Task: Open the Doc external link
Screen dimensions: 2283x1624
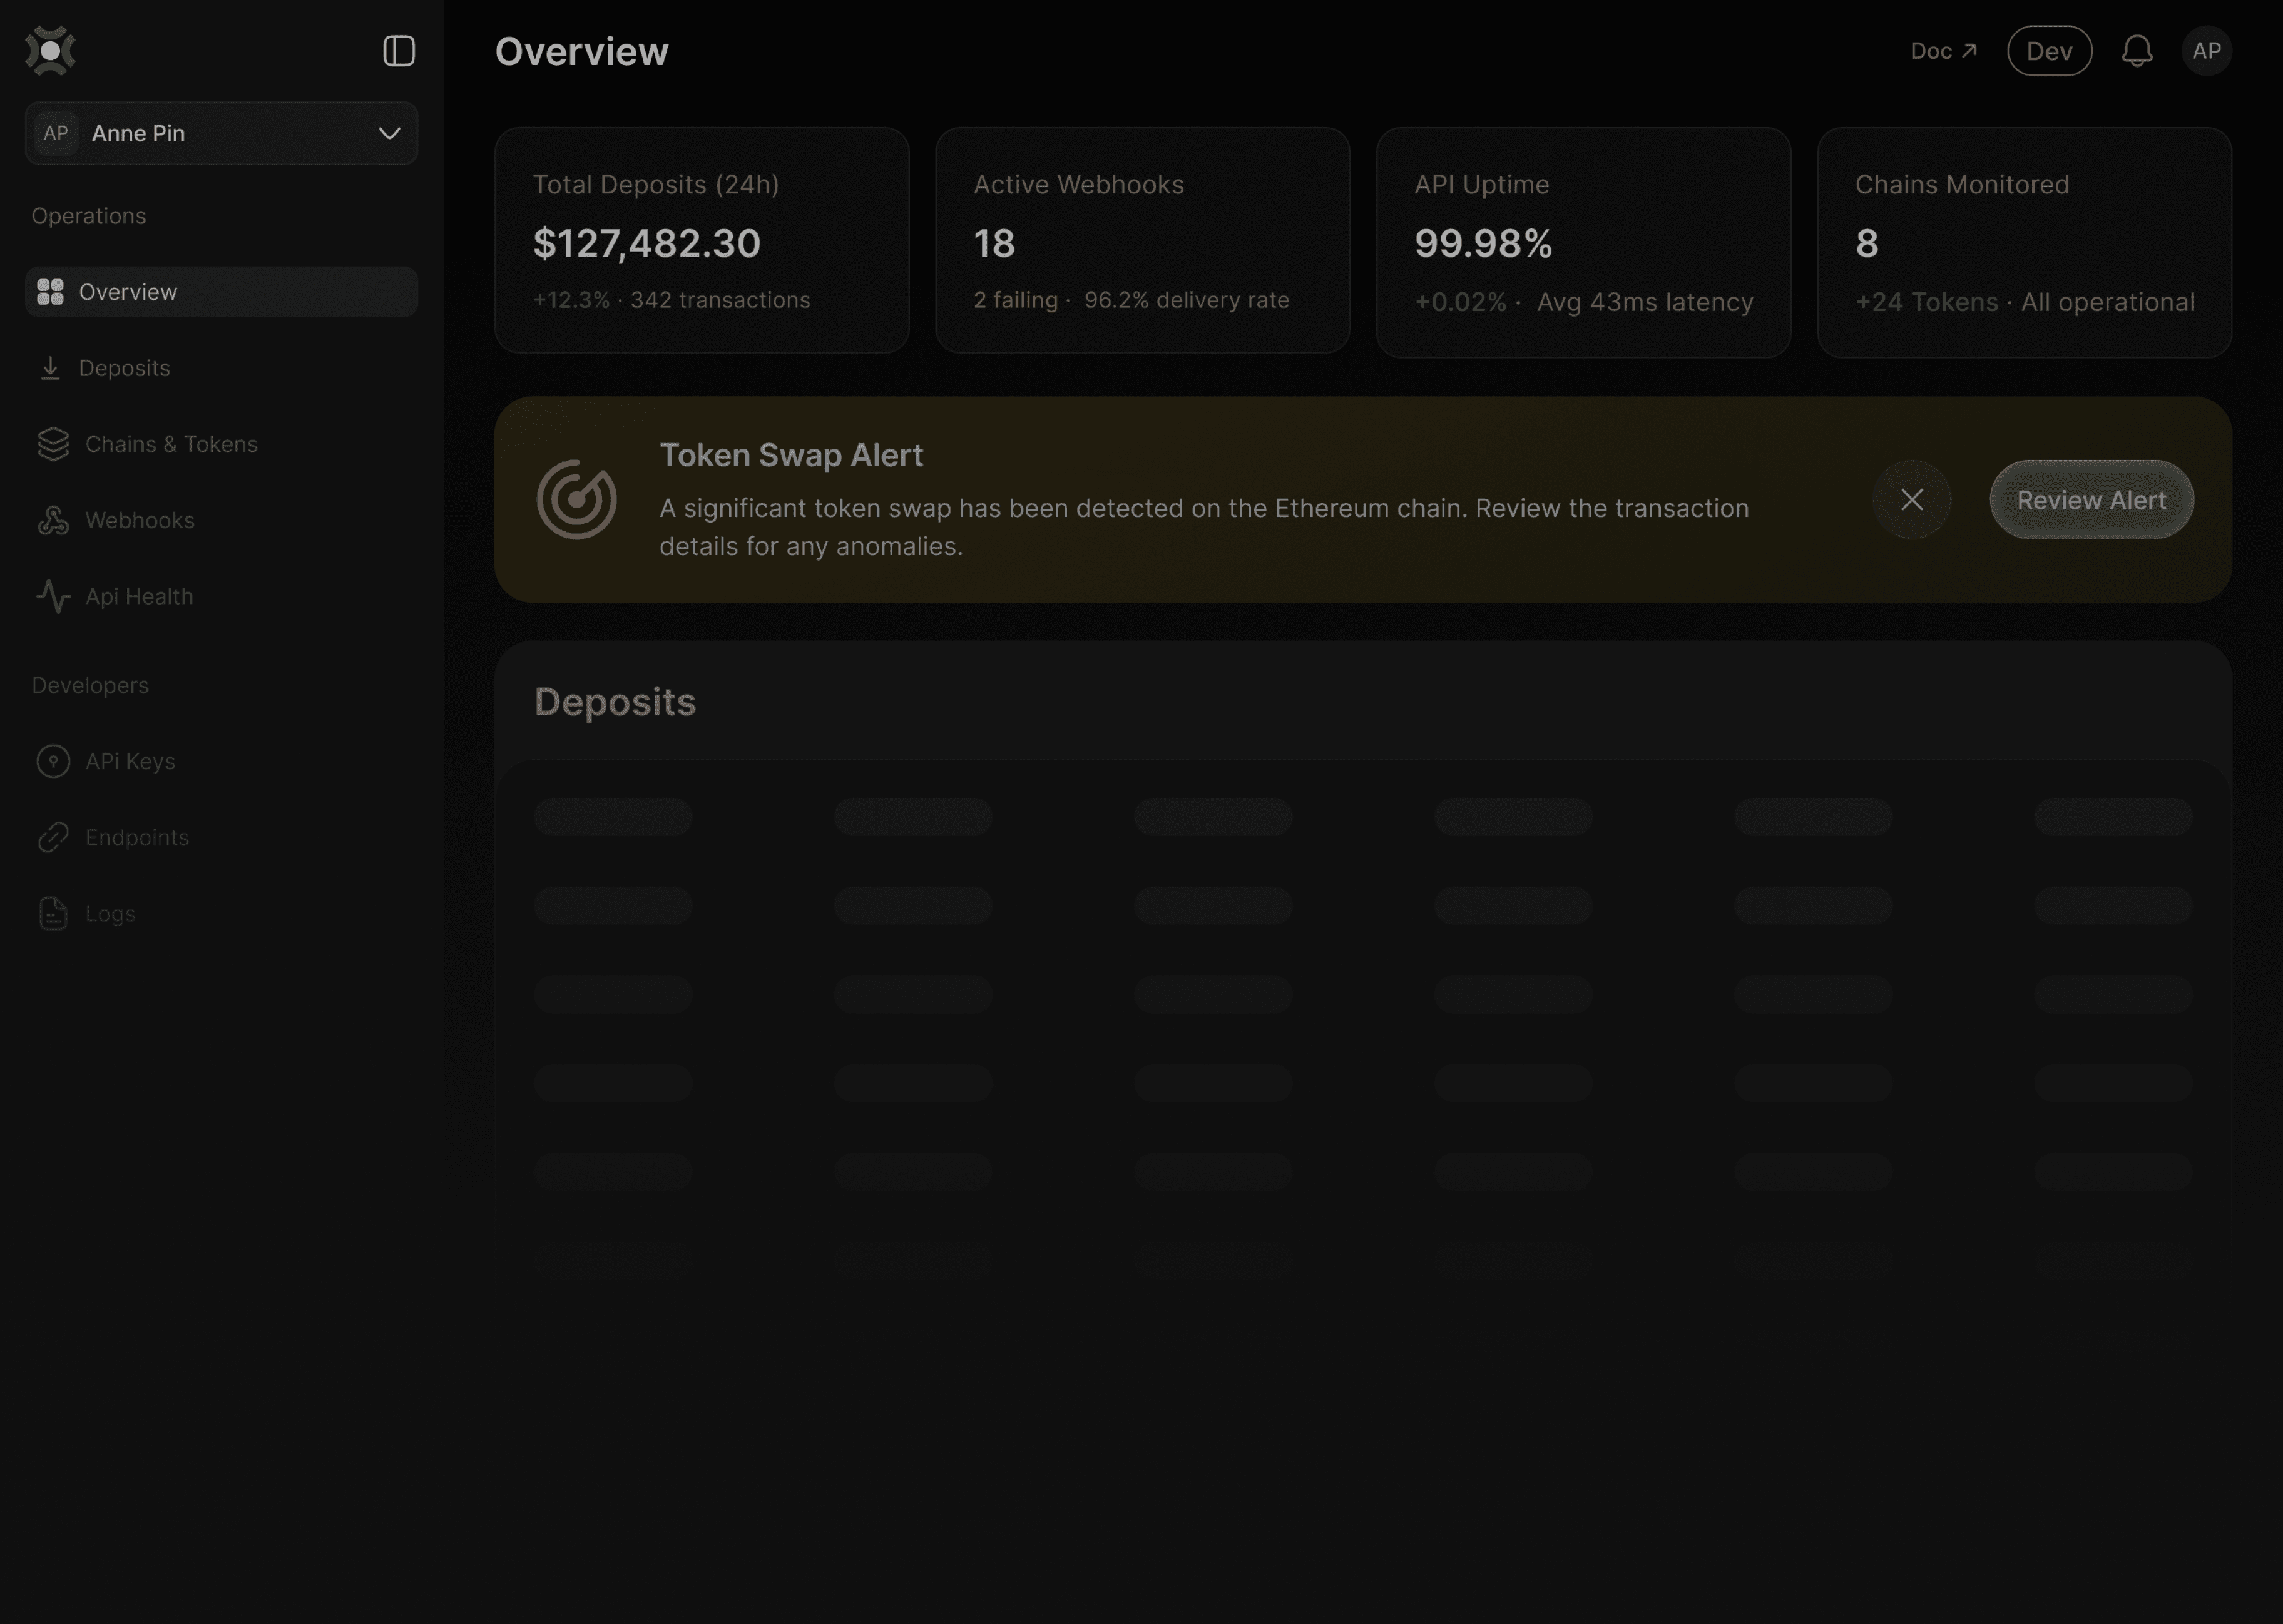Action: tap(1943, 51)
